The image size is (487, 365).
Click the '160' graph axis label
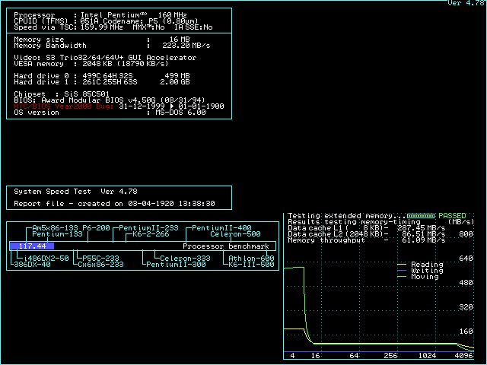466,332
